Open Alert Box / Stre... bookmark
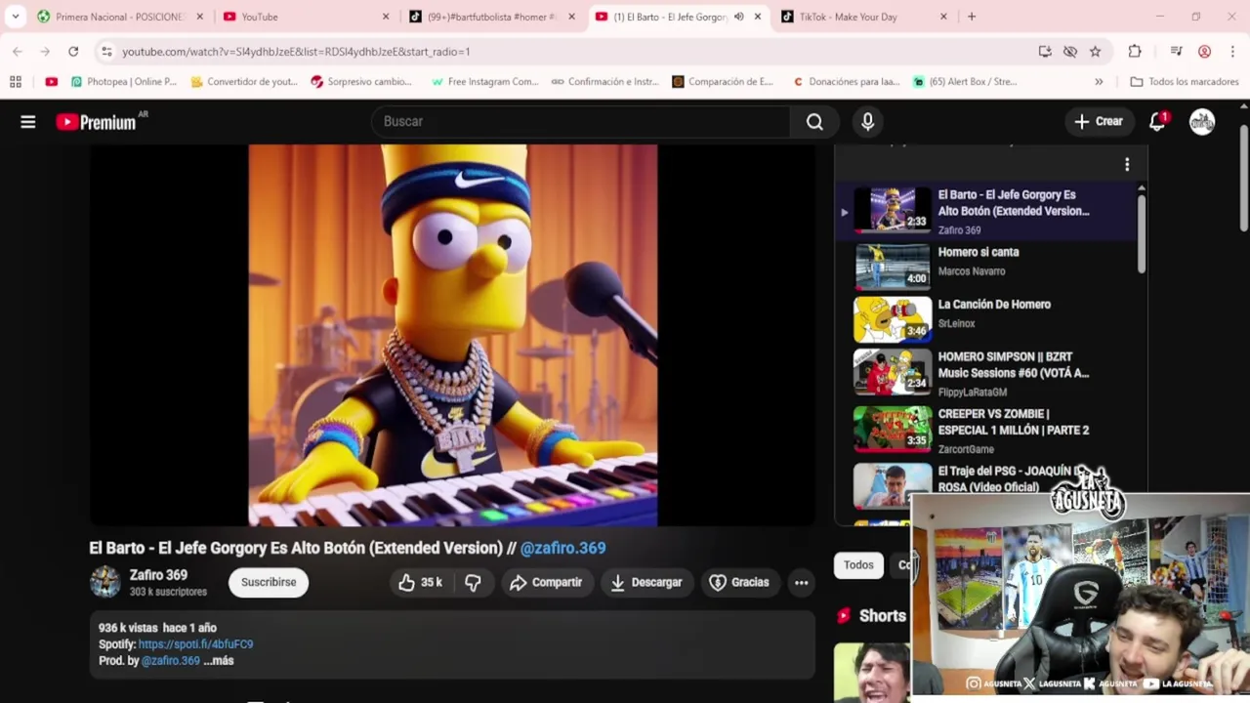 [965, 82]
